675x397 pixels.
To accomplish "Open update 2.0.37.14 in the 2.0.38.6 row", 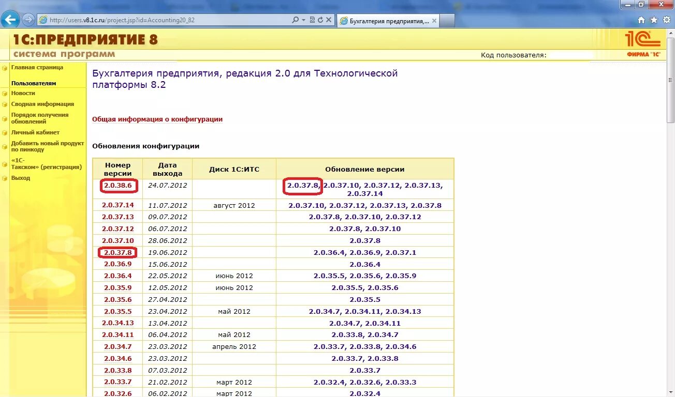I will click(x=365, y=194).
